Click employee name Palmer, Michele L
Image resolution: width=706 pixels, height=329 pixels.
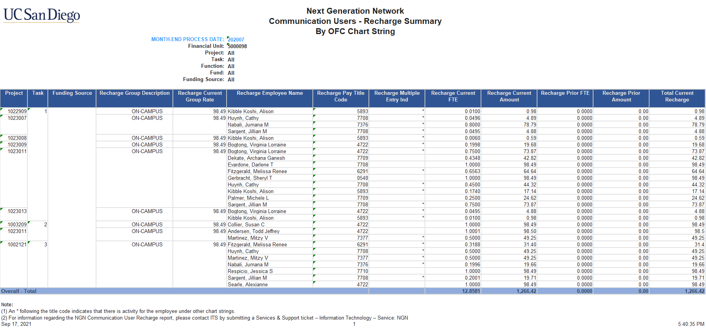(x=248, y=198)
